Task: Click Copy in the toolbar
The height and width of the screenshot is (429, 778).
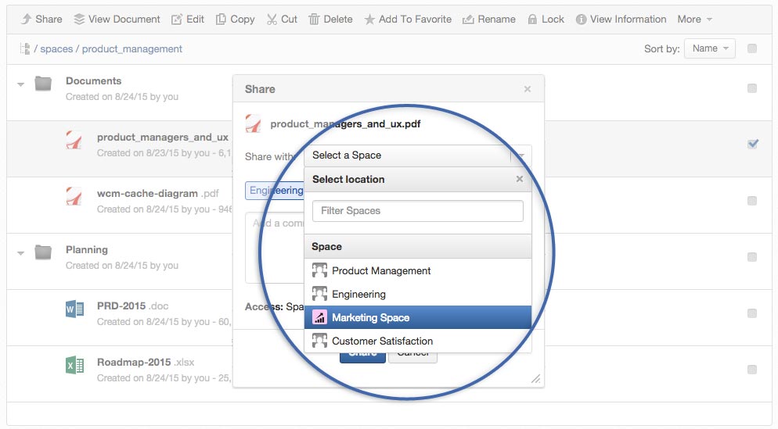Action: tap(235, 20)
